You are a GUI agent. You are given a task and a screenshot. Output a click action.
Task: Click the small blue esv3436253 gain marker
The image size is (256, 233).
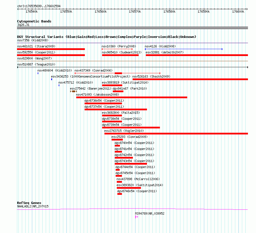(51, 79)
